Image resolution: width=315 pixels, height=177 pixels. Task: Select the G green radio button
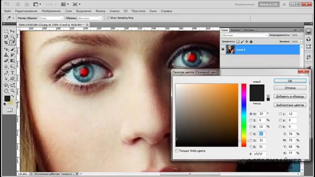tap(251, 140)
